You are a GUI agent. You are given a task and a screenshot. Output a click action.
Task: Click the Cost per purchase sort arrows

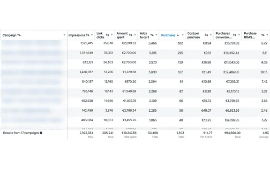tap(206, 35)
